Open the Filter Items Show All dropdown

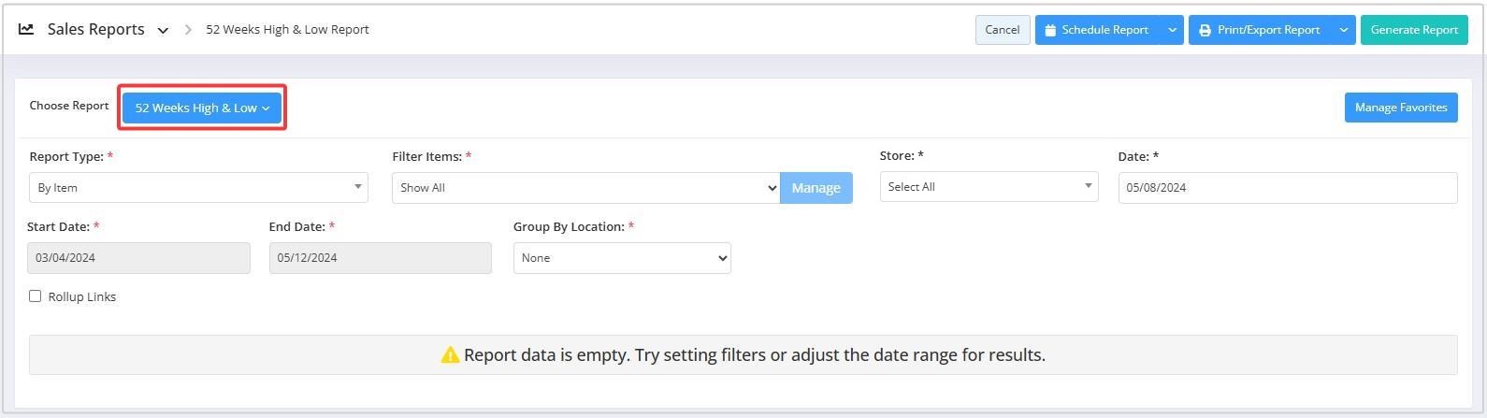click(x=586, y=187)
